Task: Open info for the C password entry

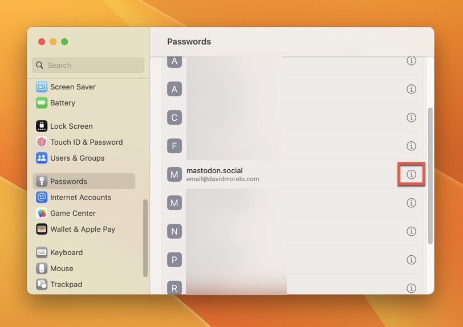Action: [411, 117]
